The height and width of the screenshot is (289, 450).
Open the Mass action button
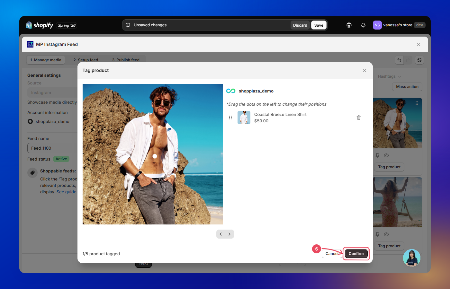(x=407, y=87)
